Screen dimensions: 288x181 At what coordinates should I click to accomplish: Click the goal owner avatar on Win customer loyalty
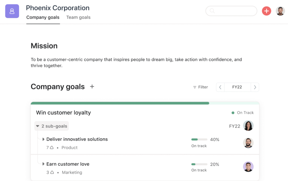(248, 125)
